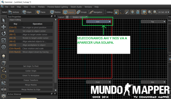Open the Prefabs menu
Image resolution: width=171 pixels, height=99 pixels.
(41, 7)
